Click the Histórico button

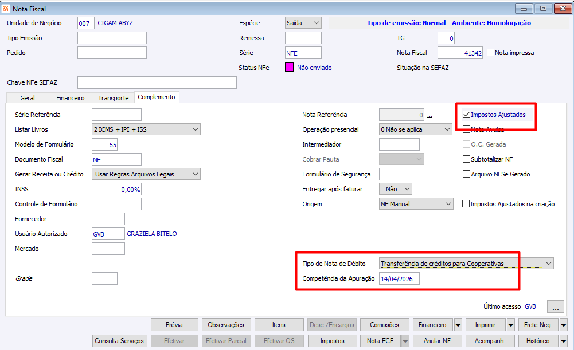point(538,341)
